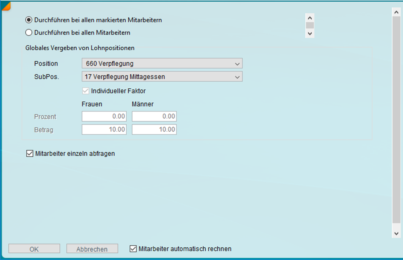This screenshot has width=403, height=260.
Task: Click the Abbrechen button
Action: click(x=92, y=249)
